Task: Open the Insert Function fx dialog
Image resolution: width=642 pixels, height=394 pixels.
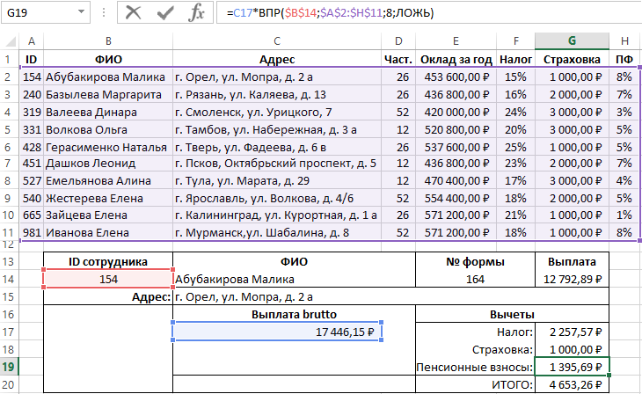Action: coord(197,13)
